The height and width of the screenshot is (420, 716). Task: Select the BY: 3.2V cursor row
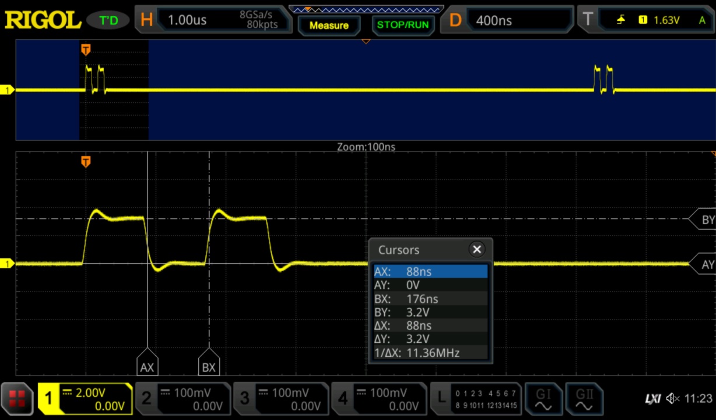(x=431, y=312)
